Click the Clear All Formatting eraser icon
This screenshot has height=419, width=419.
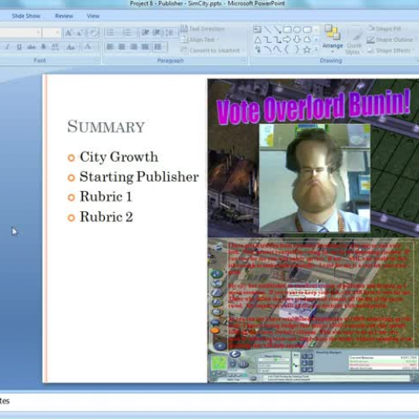pyautogui.click(x=93, y=33)
